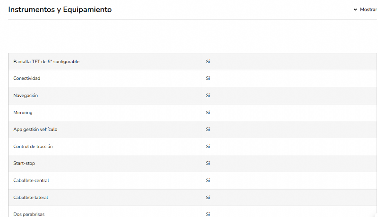Click the Sí value for Caballete lateral

click(208, 197)
